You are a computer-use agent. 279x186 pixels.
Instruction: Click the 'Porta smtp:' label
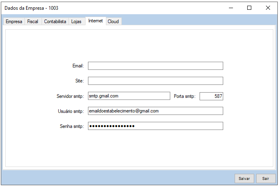[x=185, y=96]
